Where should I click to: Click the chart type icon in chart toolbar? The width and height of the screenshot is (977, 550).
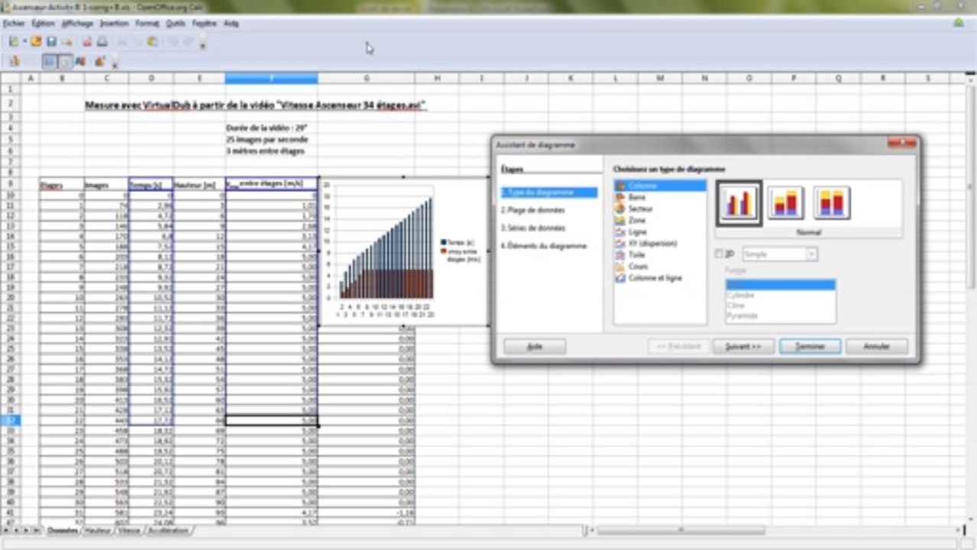coord(14,61)
